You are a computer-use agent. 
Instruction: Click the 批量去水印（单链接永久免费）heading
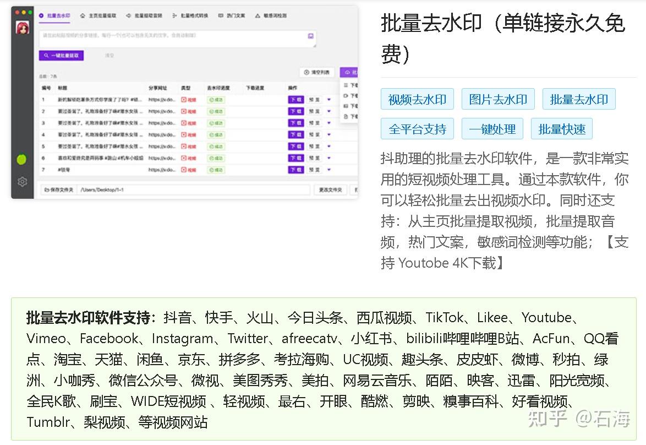coord(503,39)
